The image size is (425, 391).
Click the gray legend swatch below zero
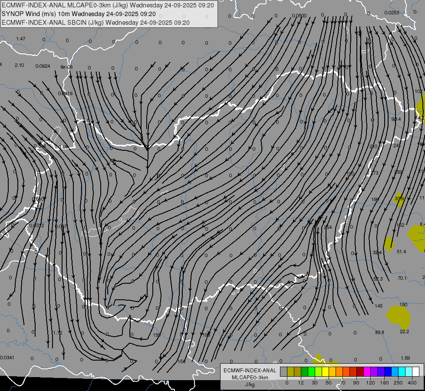284,372
